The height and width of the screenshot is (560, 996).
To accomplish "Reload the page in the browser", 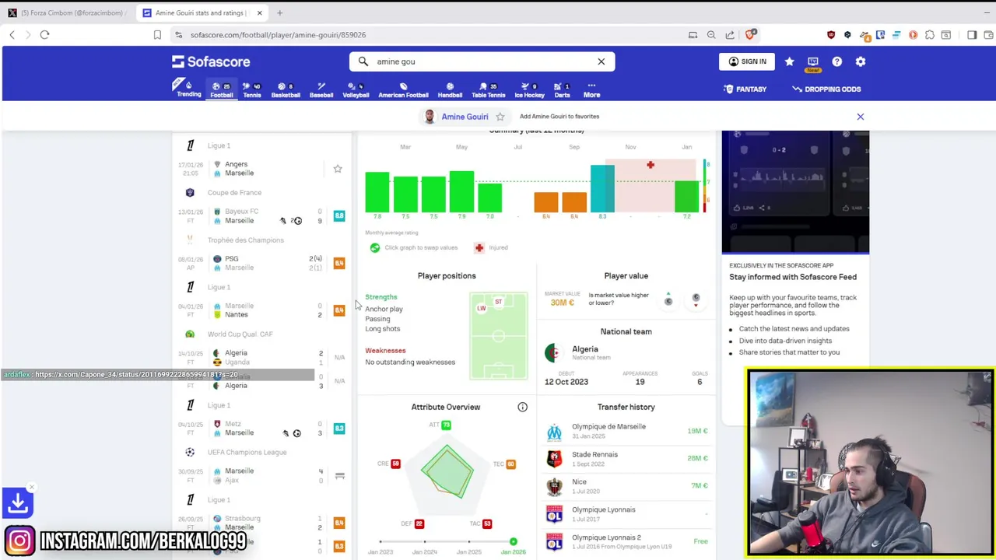I will point(44,35).
